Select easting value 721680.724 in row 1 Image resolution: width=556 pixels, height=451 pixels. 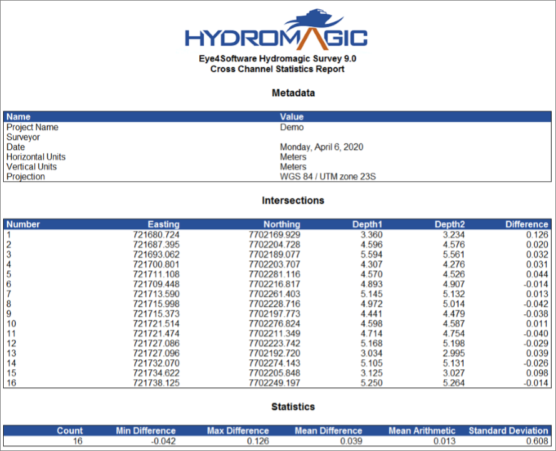tap(156, 235)
